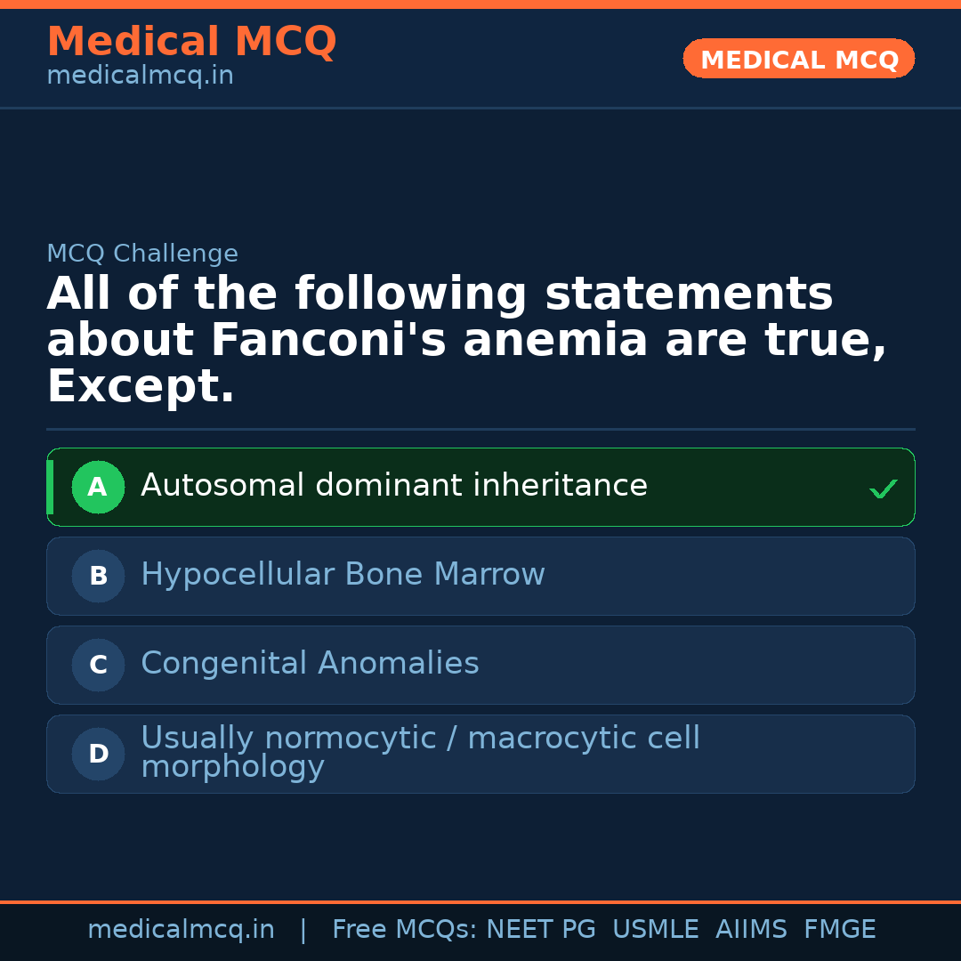This screenshot has height=961, width=961.
Task: Click the large orange Medical MCQ heading
Action: [x=191, y=42]
